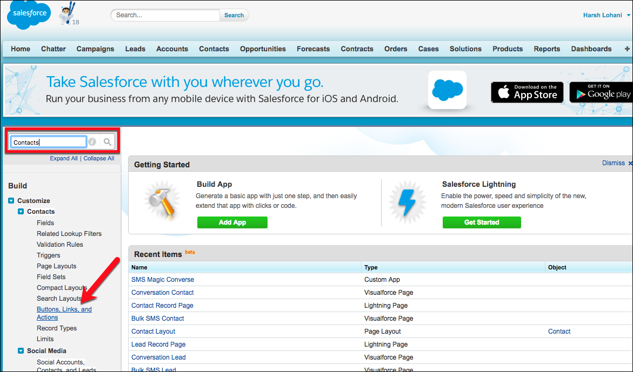Click the Collapse All link

[99, 158]
